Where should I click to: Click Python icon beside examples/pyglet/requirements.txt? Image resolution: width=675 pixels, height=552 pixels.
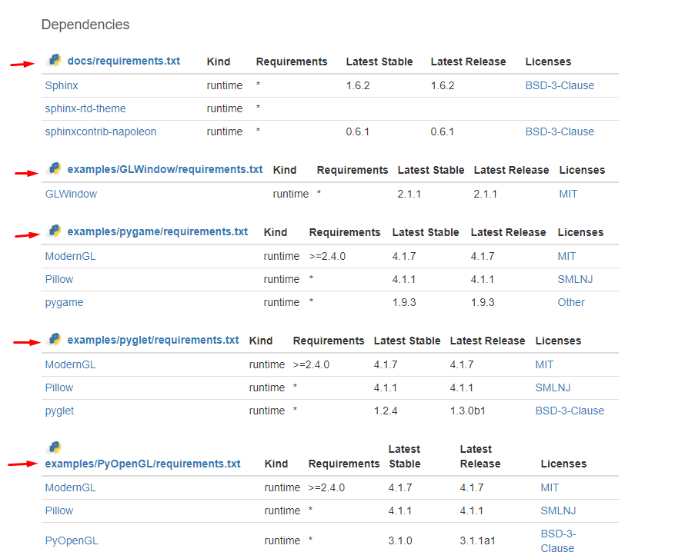coord(54,339)
